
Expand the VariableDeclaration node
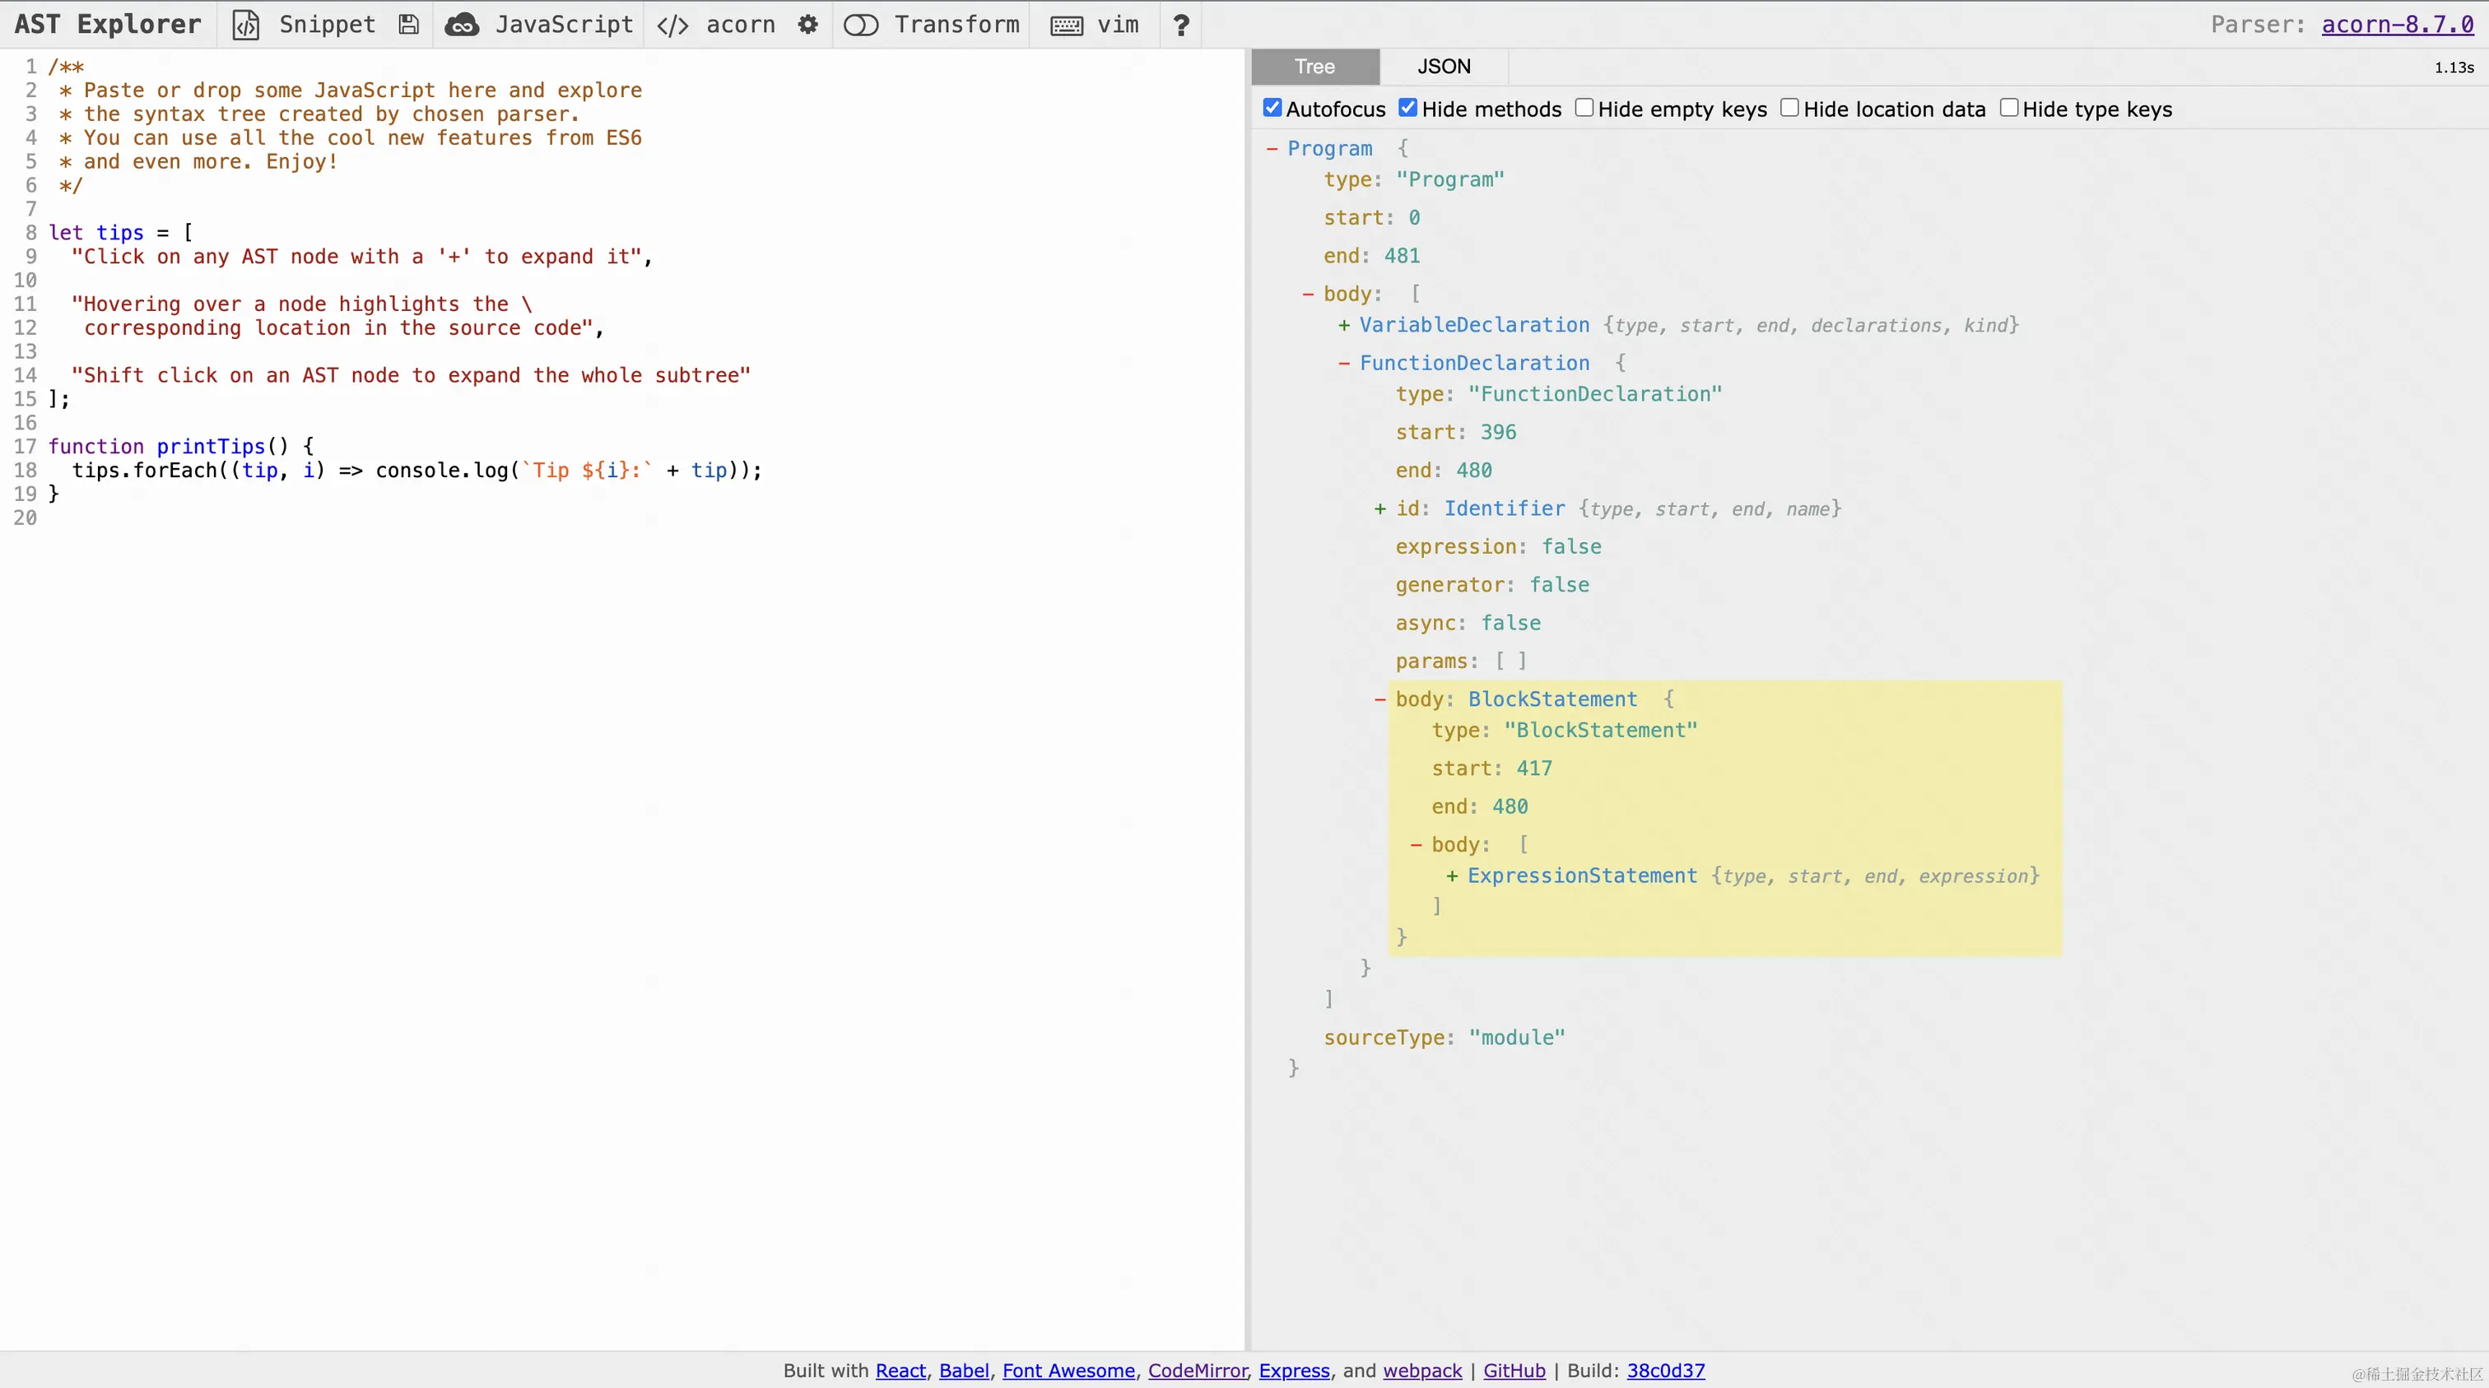1343,326
